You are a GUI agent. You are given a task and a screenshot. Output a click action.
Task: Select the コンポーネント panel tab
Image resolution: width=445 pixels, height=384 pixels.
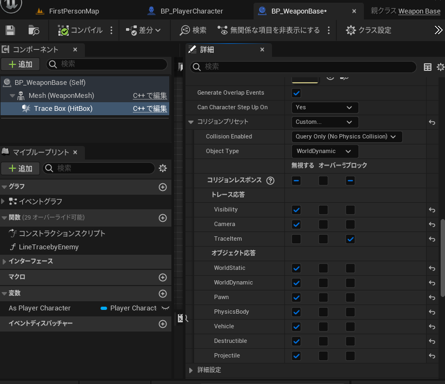(36, 49)
